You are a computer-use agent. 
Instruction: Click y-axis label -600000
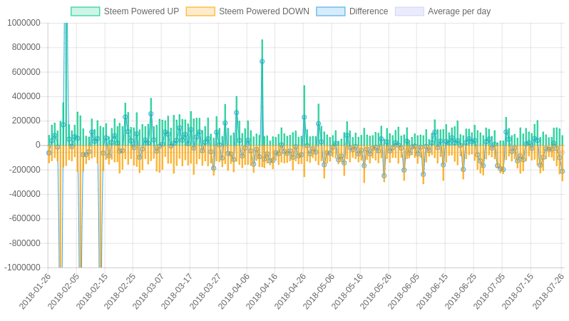click(x=24, y=218)
